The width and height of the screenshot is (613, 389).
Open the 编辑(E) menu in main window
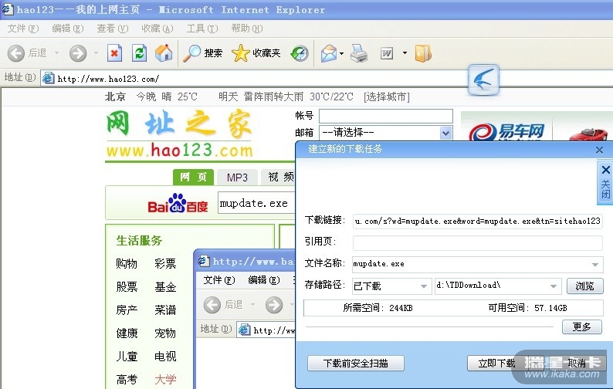coord(68,28)
